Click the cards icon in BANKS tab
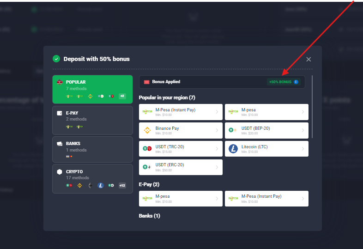This screenshot has width=363, height=249. point(60,144)
